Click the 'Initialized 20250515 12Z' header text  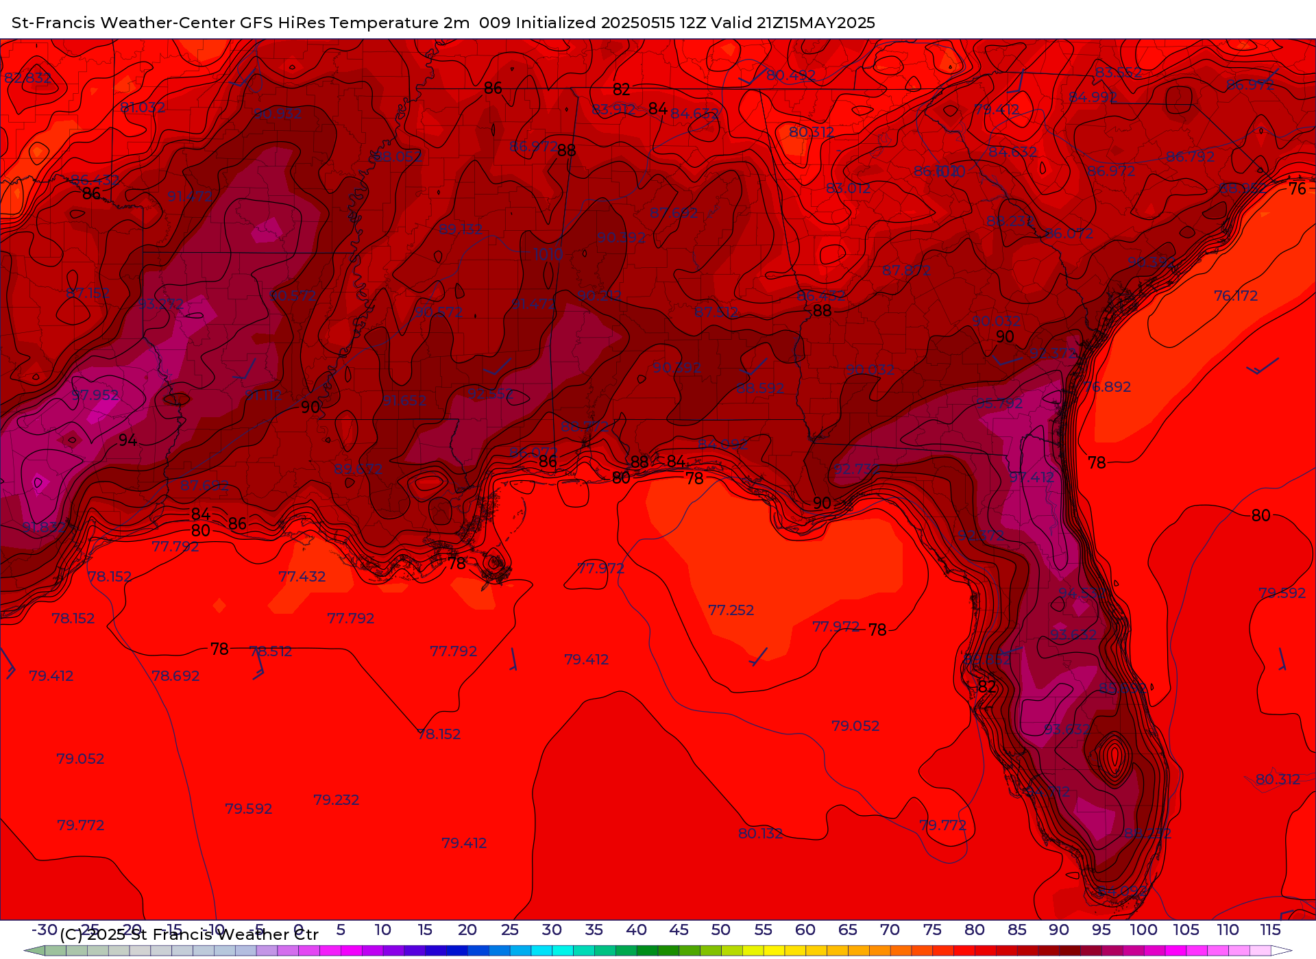pos(611,23)
